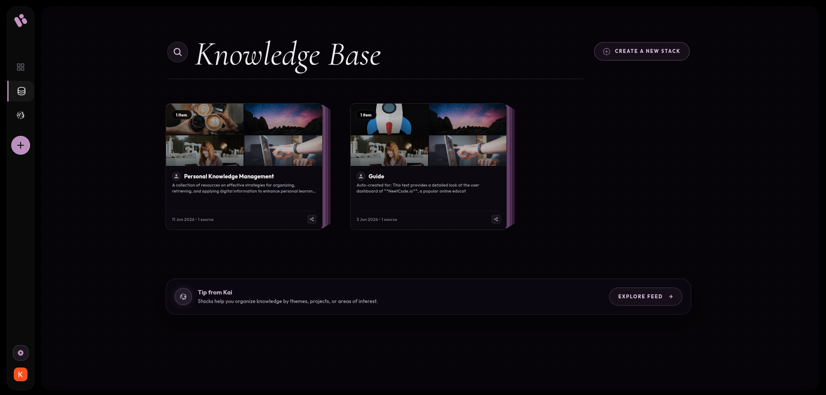Click the '11 Jun 2026 · 1 source' text

coord(193,219)
